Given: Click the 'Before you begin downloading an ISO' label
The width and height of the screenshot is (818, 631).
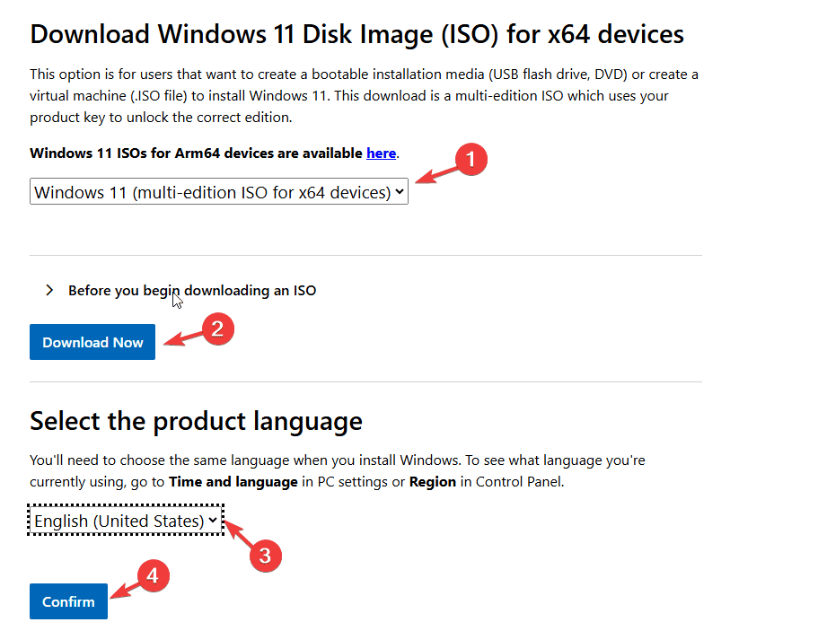Looking at the screenshot, I should pos(192,291).
